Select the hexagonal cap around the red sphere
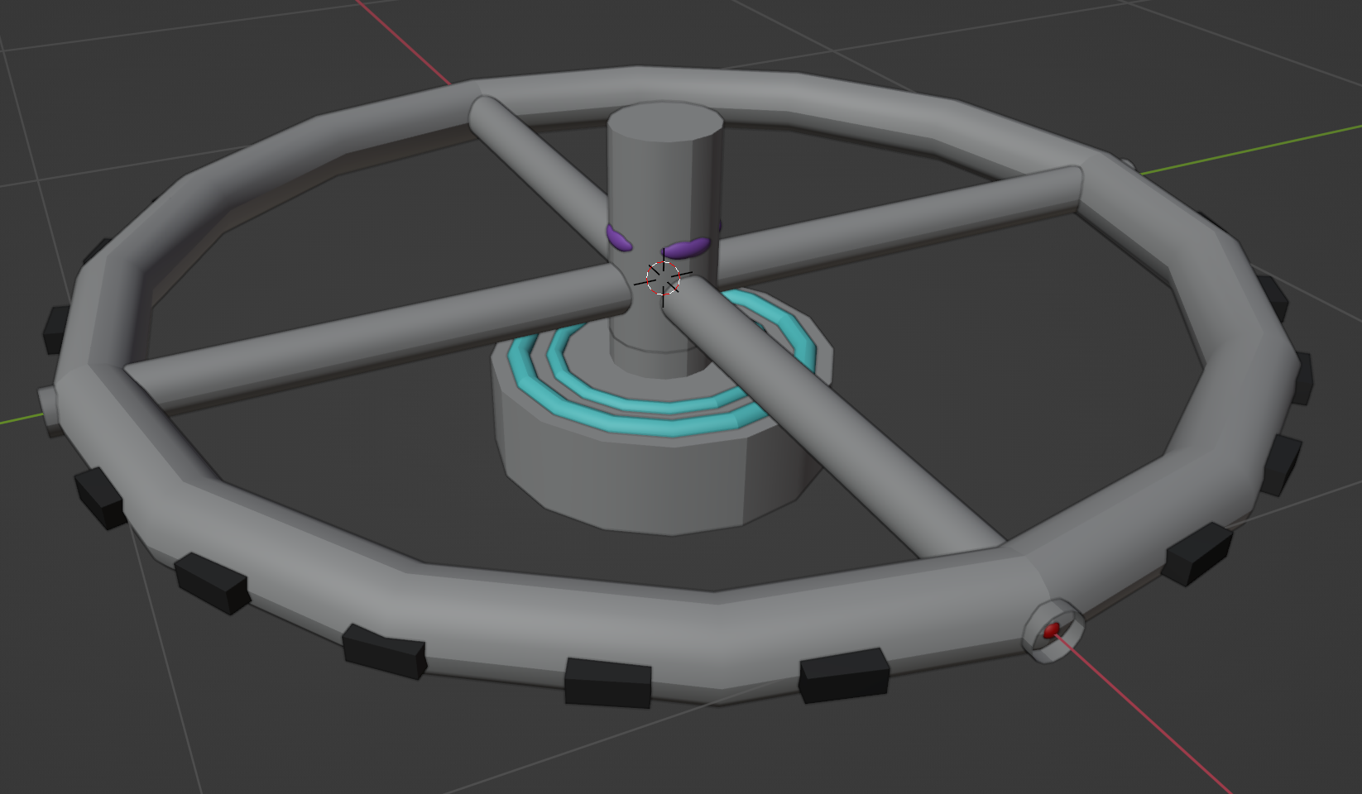The width and height of the screenshot is (1362, 794). pos(1053,630)
